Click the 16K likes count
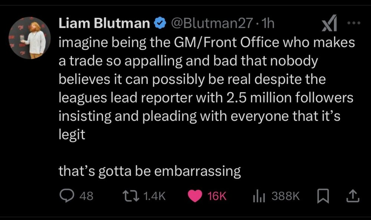371x220 pixels. (x=217, y=196)
